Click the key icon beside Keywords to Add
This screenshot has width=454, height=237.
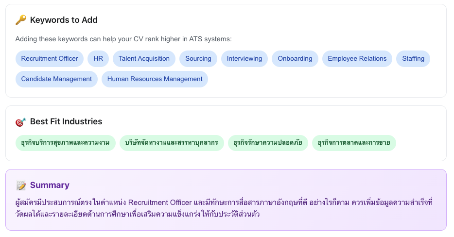point(20,20)
